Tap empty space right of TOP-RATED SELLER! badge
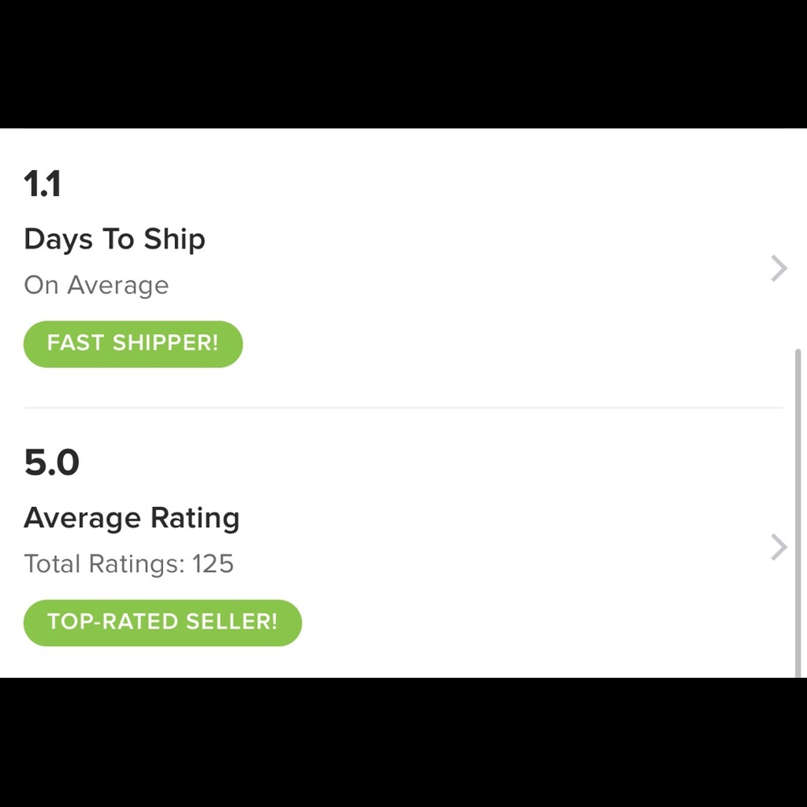The height and width of the screenshot is (807, 807). (x=525, y=622)
